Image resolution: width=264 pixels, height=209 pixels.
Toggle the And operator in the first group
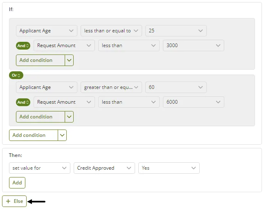pyautogui.click(x=23, y=45)
